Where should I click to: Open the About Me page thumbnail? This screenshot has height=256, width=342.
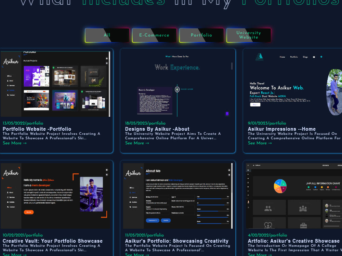(x=178, y=196)
